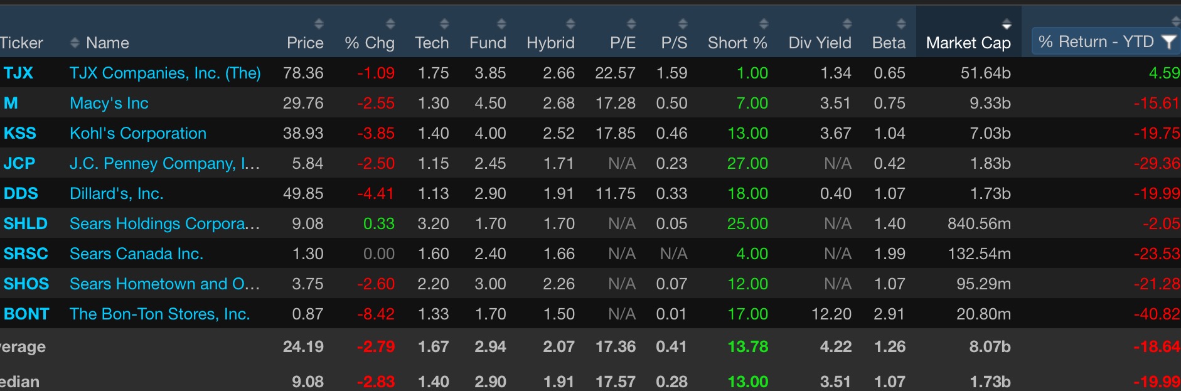Click Bon-Ton dividend yield value 12.20
Screen dimensions: 1181x391
point(831,314)
